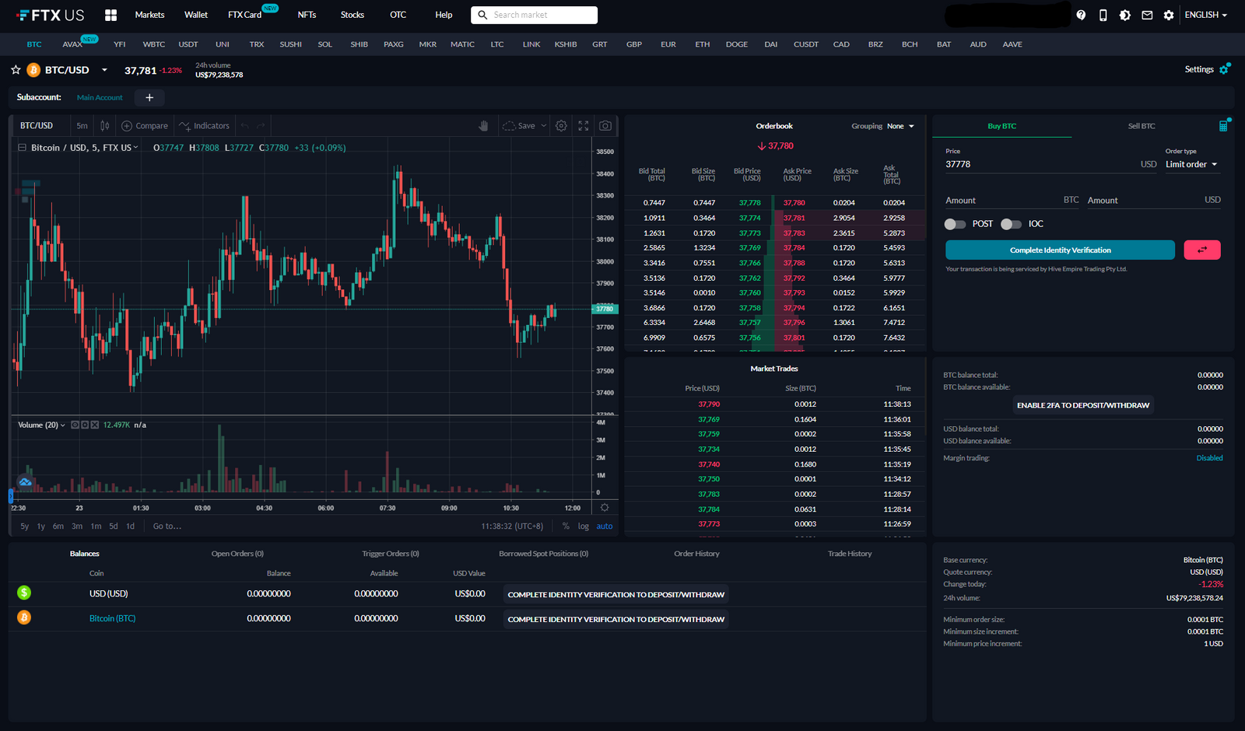The width and height of the screenshot is (1245, 731).
Task: Click the orange Bitcoin logo by BTC/USD
Action: (33, 70)
